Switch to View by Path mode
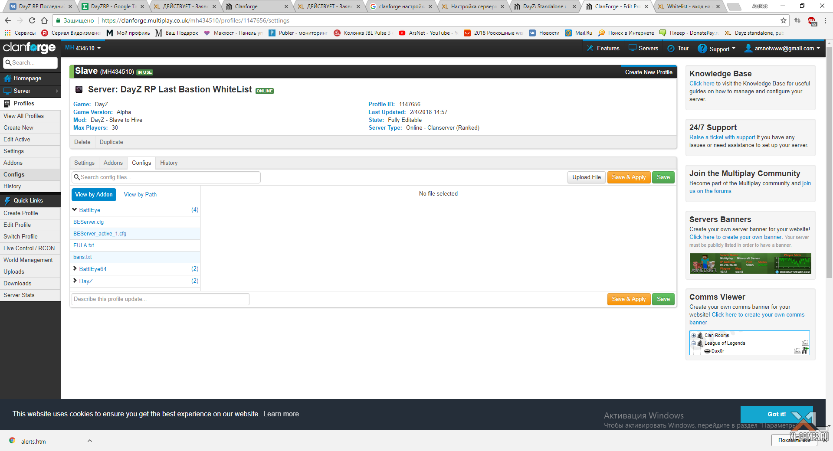This screenshot has height=451, width=833. (x=140, y=195)
